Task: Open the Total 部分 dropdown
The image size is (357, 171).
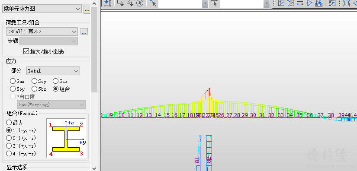Action: 53,71
